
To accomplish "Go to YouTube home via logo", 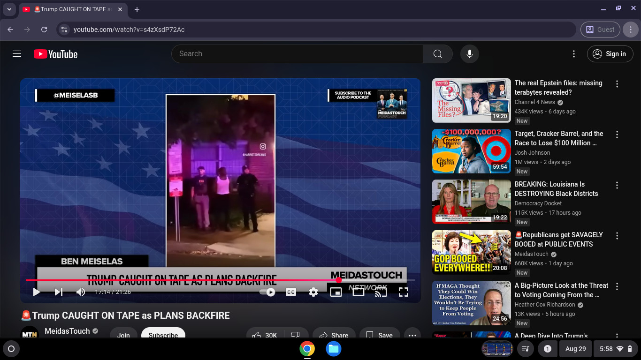I will [55, 54].
